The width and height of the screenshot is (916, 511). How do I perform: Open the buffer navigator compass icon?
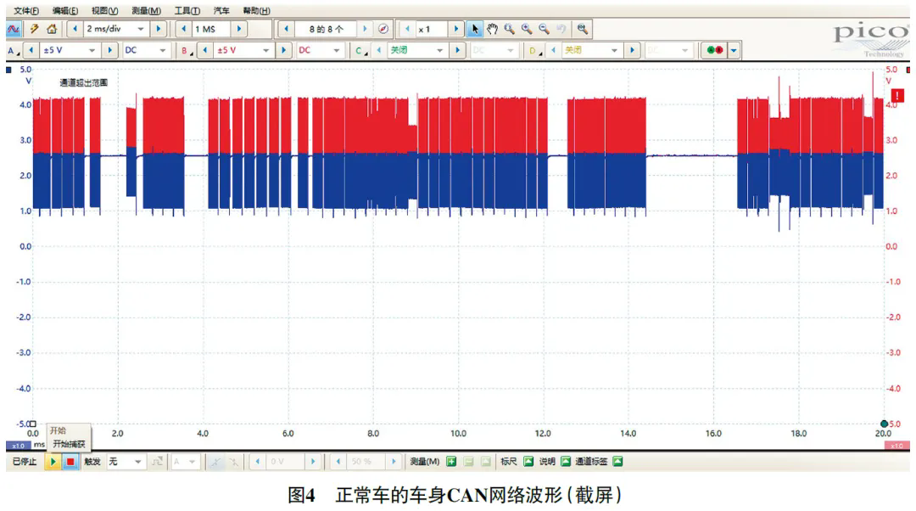pyautogui.click(x=383, y=29)
